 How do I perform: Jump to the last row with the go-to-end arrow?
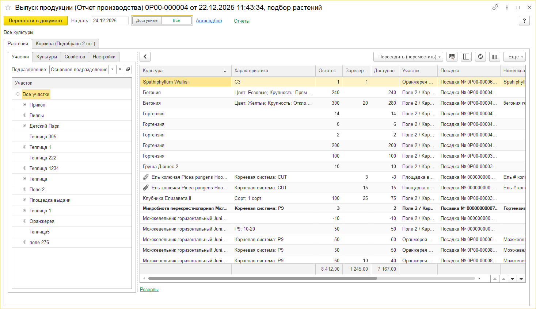pyautogui.click(x=521, y=279)
